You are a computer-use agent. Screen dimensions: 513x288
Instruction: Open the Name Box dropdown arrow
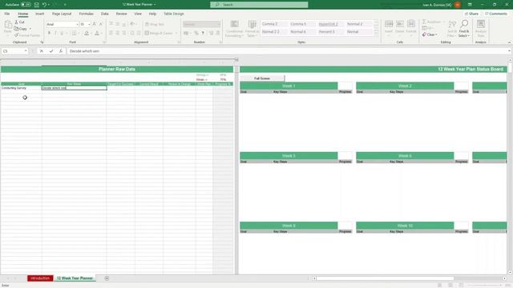26,51
